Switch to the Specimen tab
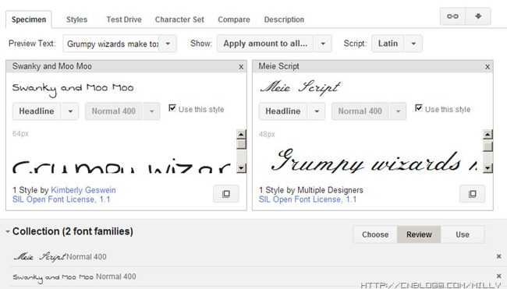The width and height of the screenshot is (507, 289). pos(29,19)
